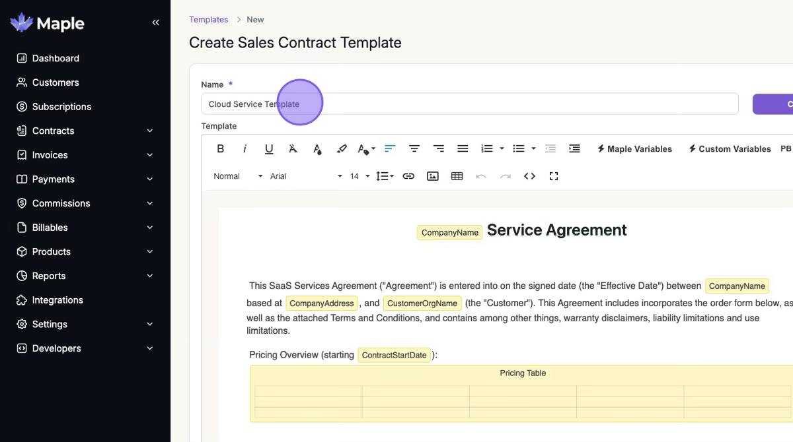793x442 pixels.
Task: Insert a table using the toolbar
Action: pyautogui.click(x=457, y=176)
